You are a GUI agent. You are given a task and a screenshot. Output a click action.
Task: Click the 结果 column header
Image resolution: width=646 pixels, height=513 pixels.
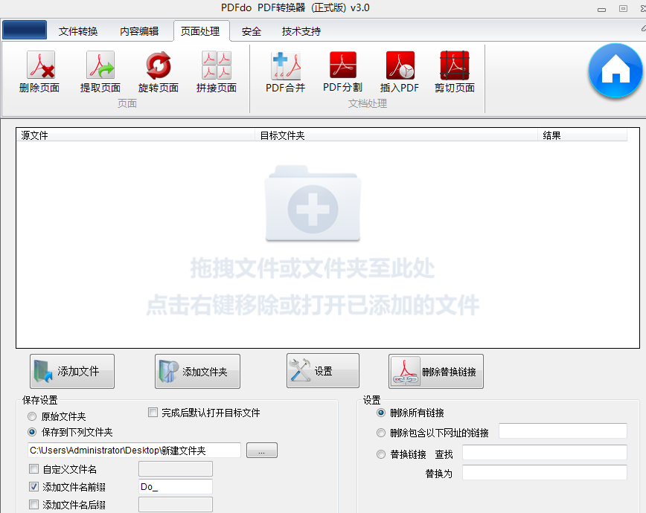coord(582,135)
